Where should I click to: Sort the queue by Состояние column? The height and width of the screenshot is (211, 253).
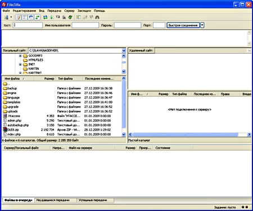coord(173,148)
